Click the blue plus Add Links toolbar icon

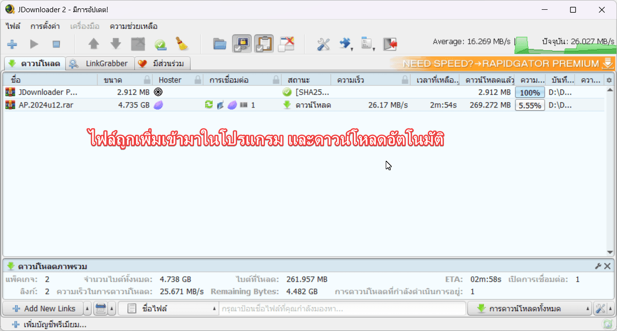pyautogui.click(x=12, y=44)
